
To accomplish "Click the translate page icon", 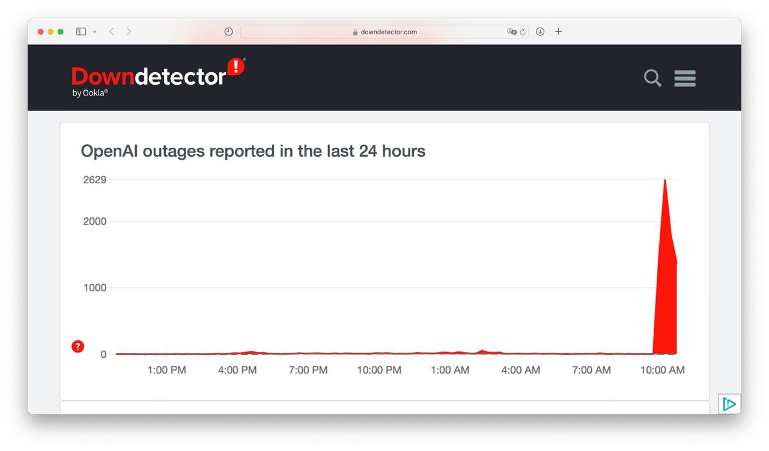I will (x=511, y=32).
